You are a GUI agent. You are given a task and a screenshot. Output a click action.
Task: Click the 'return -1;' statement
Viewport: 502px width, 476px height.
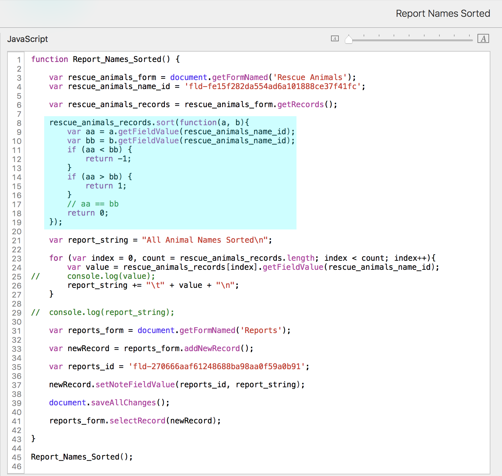point(108,159)
